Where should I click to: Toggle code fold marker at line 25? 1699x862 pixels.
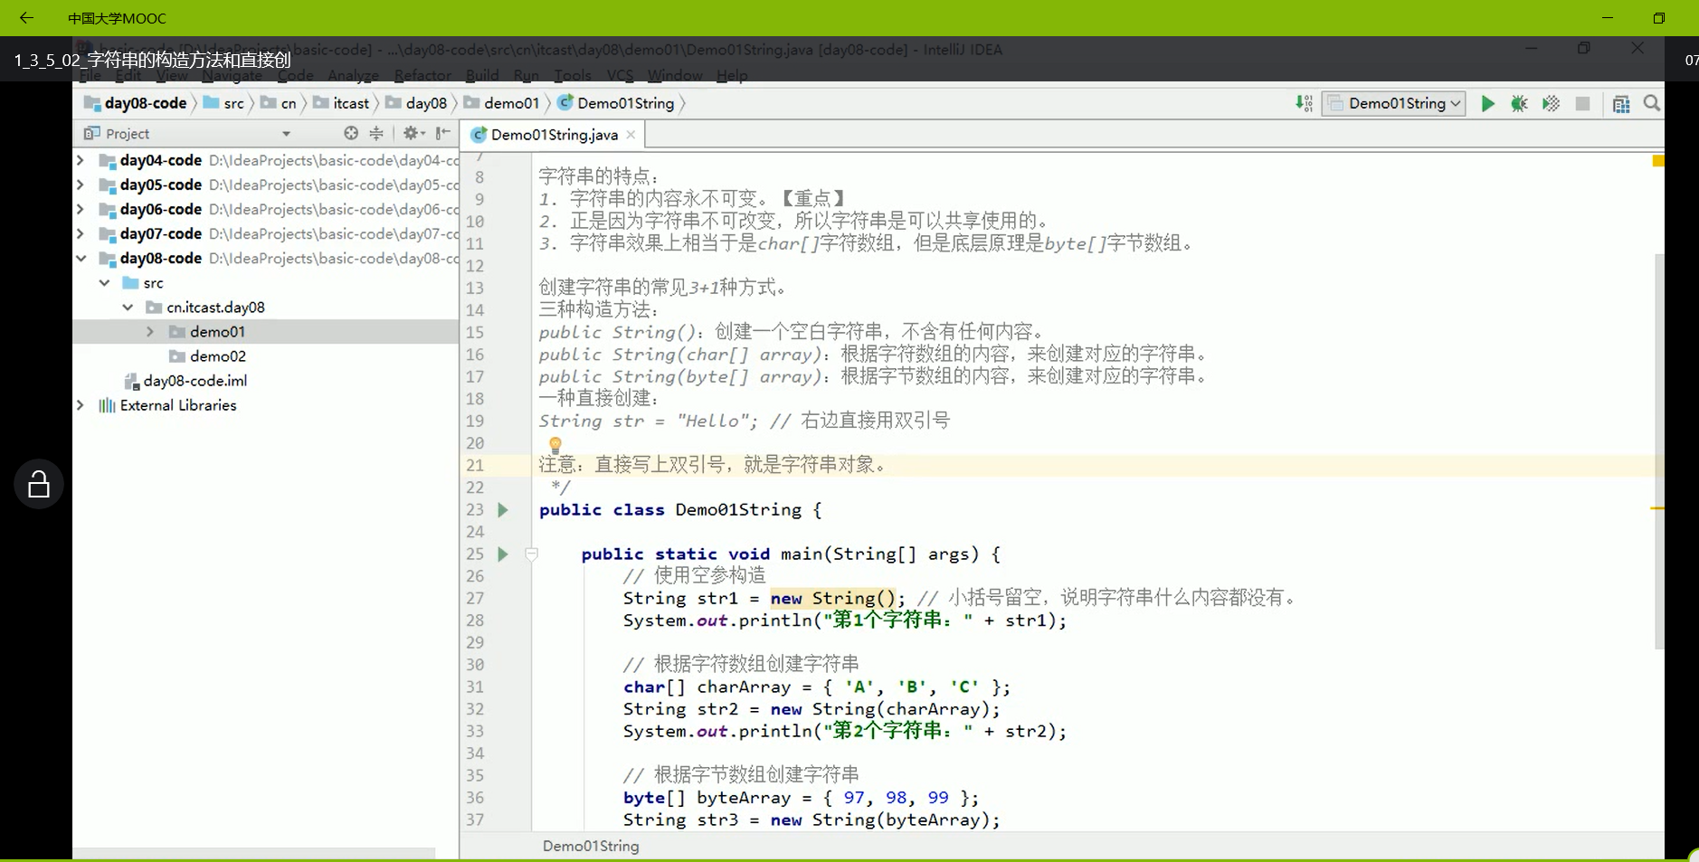[532, 554]
